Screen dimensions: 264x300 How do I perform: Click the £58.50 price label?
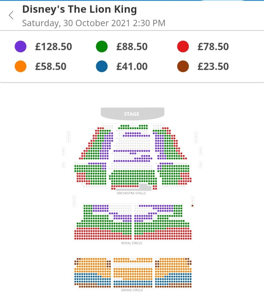[x=51, y=67]
